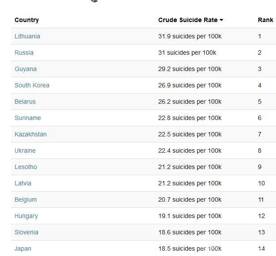The image size is (276, 256).
Task: Click the Slovenia link
Action: (x=26, y=232)
